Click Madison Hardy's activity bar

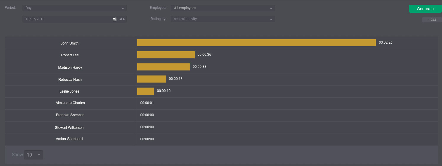[x=163, y=67]
